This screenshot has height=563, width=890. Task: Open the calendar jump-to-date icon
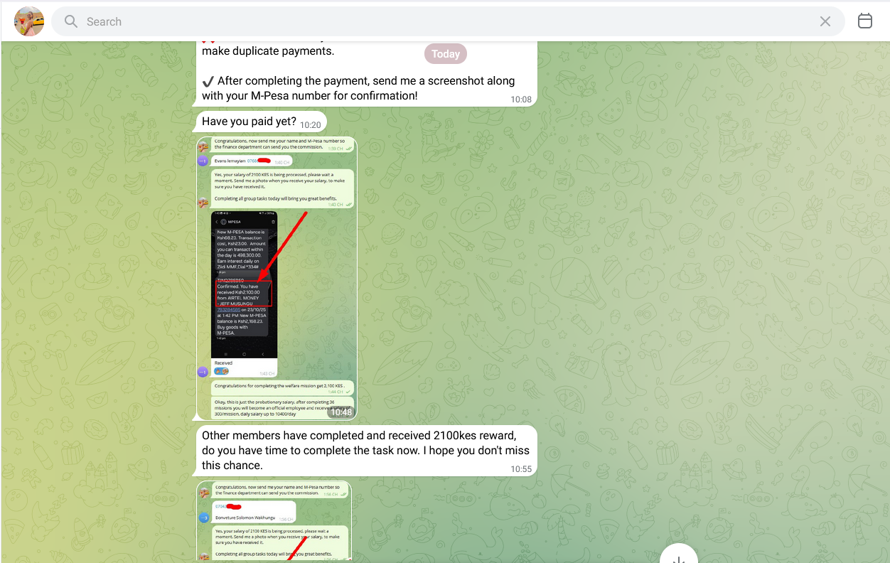pos(864,21)
